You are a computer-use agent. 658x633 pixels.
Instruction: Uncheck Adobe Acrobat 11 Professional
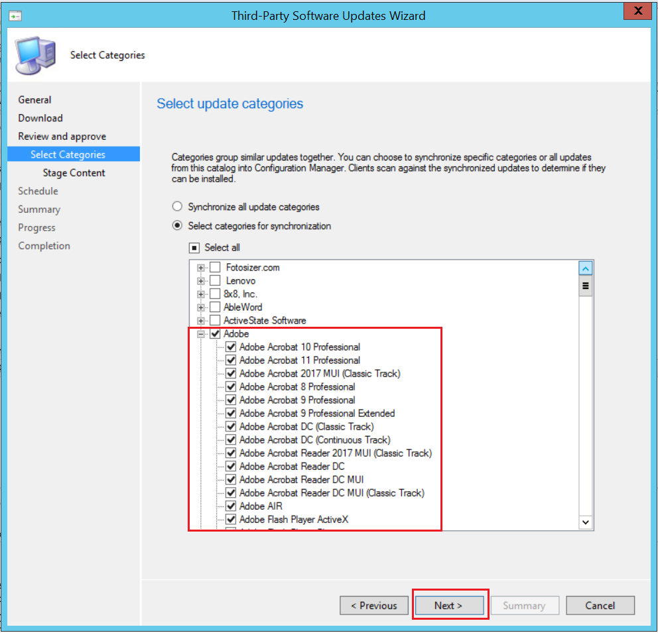pos(231,360)
